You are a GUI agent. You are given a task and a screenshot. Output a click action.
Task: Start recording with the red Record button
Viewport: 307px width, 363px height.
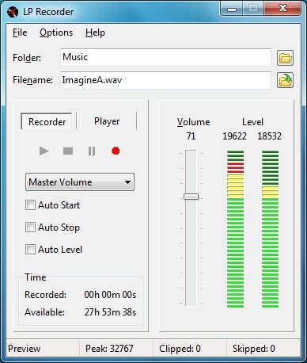(116, 151)
